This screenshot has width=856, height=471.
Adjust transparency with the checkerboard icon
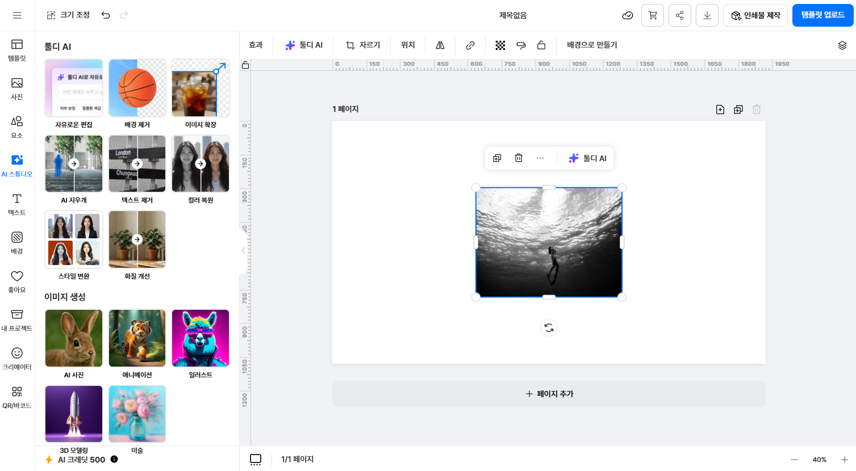pos(500,45)
